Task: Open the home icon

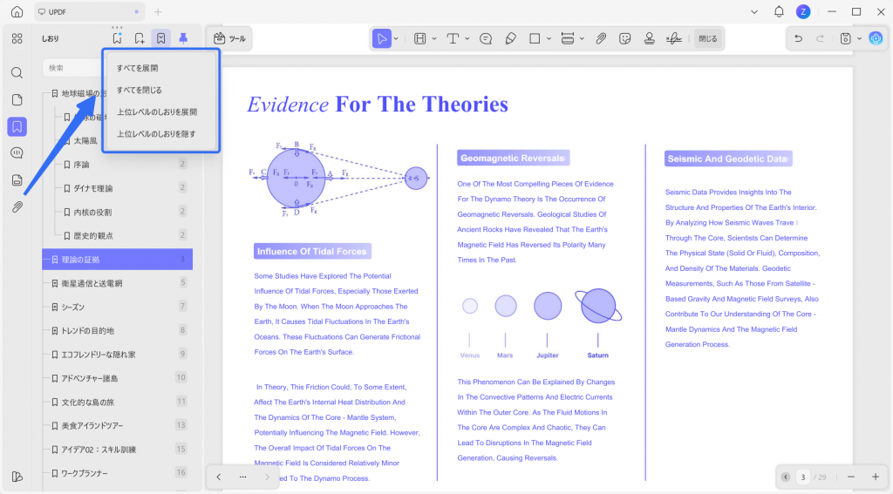Action: [17, 11]
